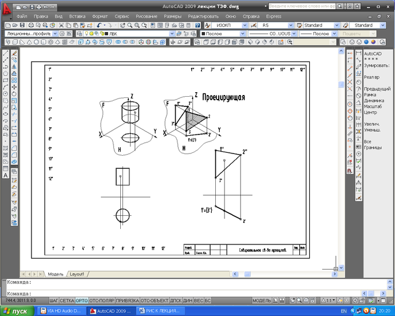Click the keyword search input field
Viewport: 395px width, 316px height.
pyautogui.click(x=302, y=6)
